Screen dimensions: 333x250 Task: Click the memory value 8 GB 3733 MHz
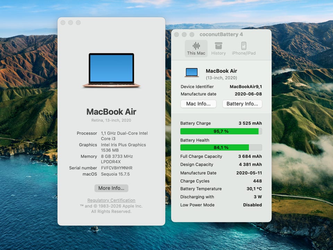click(117, 156)
